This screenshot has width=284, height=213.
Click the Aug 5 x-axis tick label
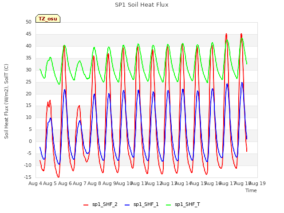50,183
